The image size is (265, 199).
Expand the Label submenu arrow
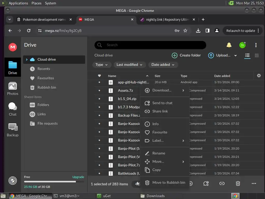[x=183, y=141]
